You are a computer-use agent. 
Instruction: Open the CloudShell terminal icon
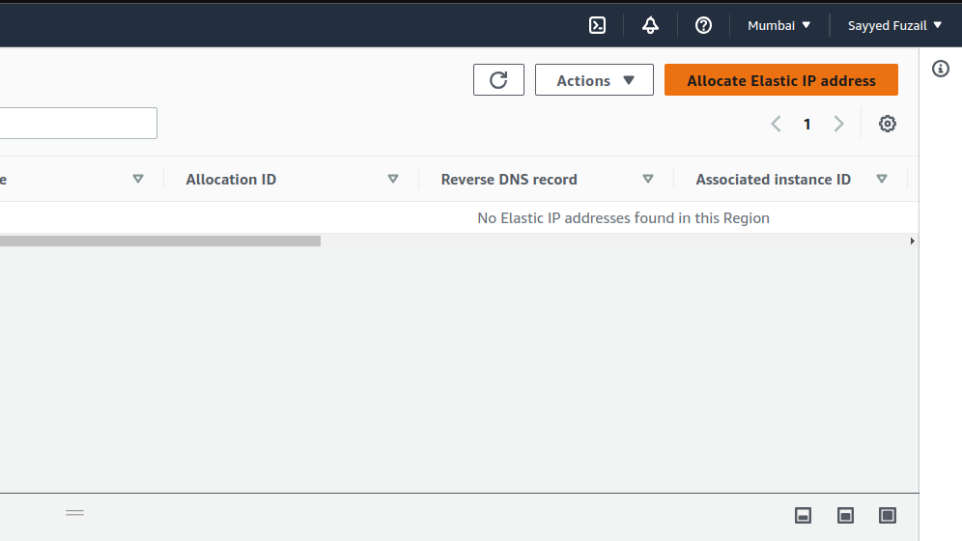tap(598, 25)
